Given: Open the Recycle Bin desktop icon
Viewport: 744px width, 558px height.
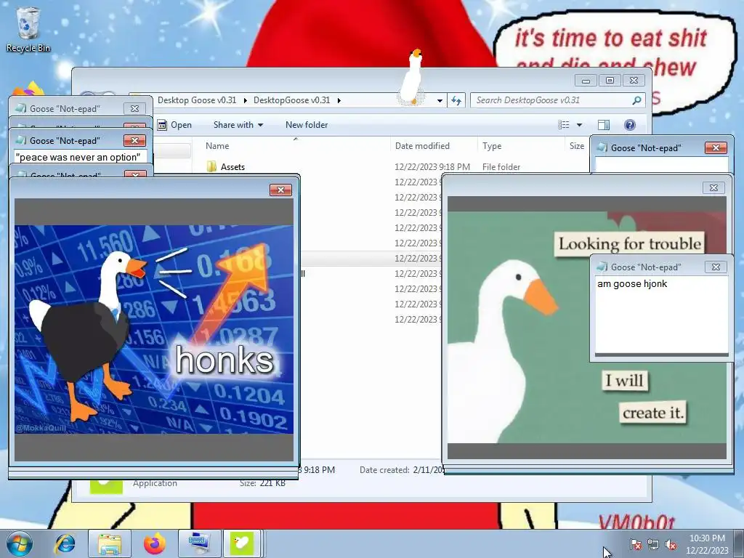Looking at the screenshot, I should (28, 29).
